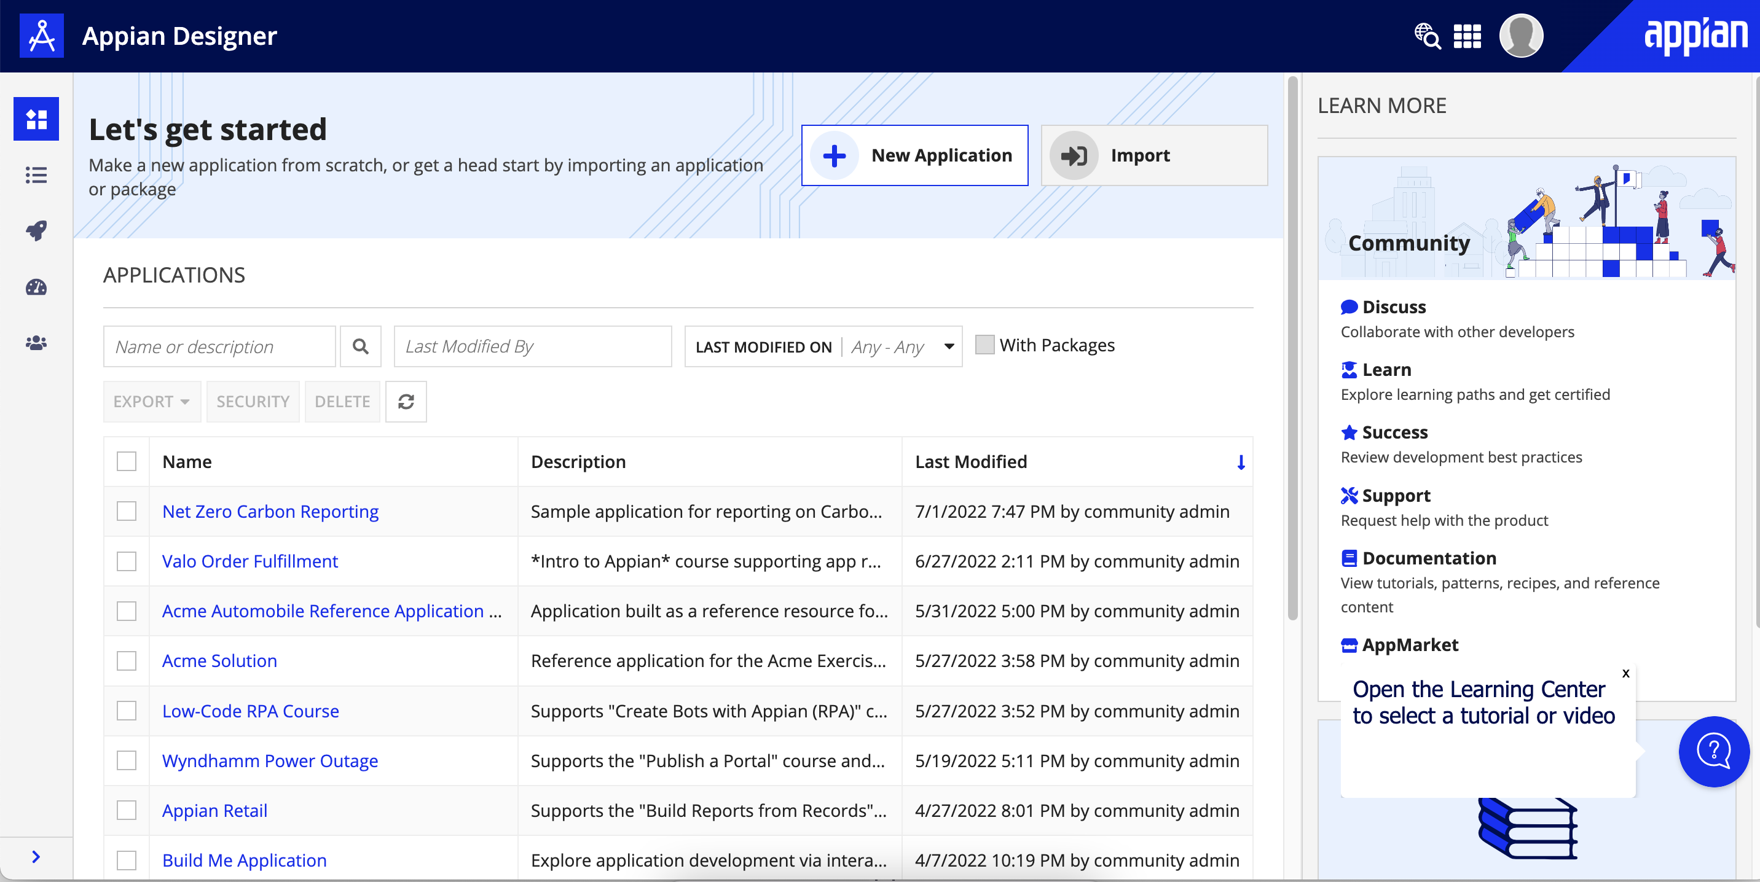1760x882 pixels.
Task: Click the Learn graduate icon
Action: pyautogui.click(x=1349, y=370)
